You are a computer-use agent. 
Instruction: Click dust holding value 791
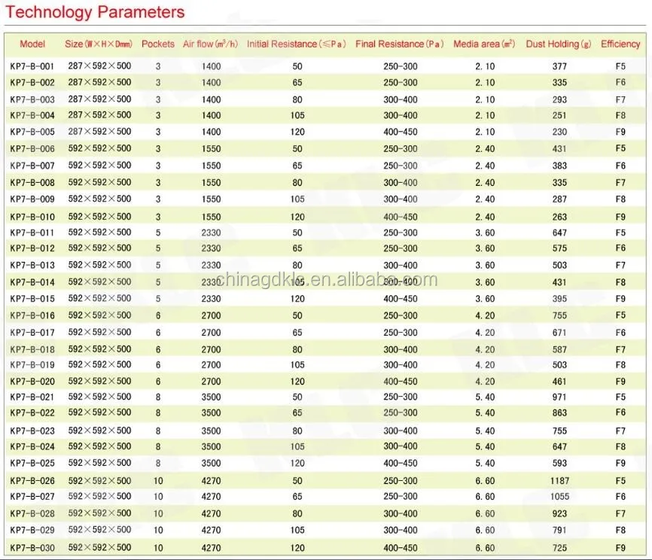click(x=559, y=531)
